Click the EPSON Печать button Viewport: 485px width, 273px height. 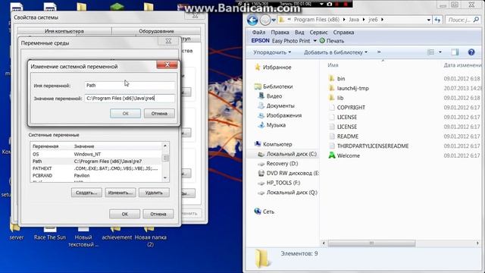[332, 41]
